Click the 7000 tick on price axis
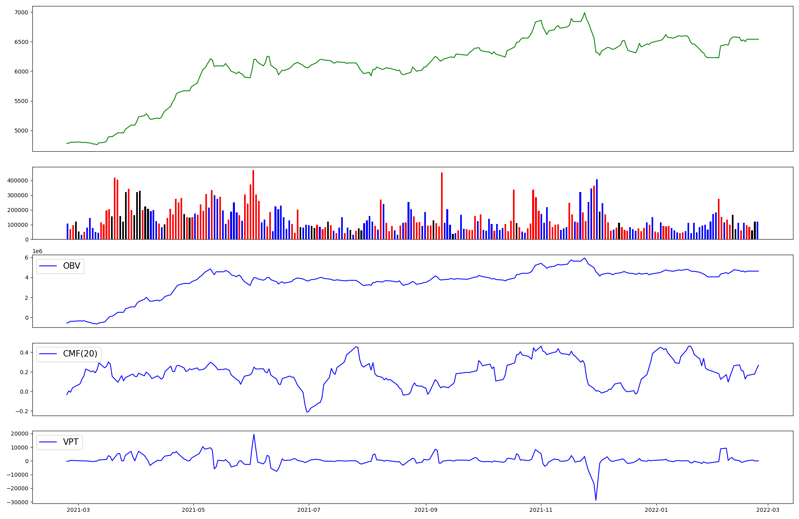Viewport: 799px width, 519px height. pyautogui.click(x=21, y=12)
